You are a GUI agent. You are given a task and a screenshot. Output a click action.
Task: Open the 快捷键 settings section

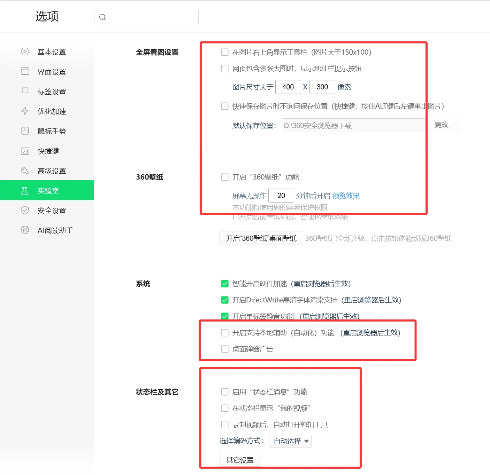(x=48, y=151)
